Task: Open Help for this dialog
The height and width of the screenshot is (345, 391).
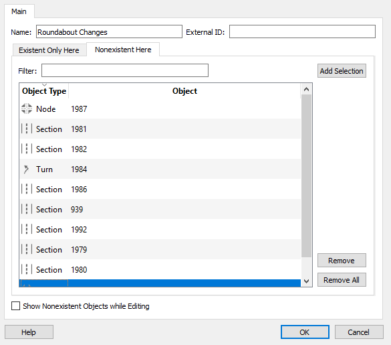Action: 29,332
